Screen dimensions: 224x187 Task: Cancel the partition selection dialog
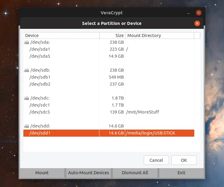tap(156, 160)
